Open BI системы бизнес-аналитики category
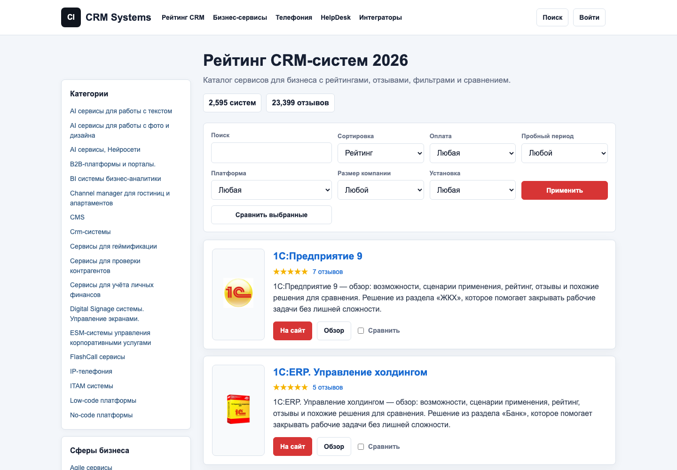Screen dimensions: 677x470 pyautogui.click(x=116, y=179)
